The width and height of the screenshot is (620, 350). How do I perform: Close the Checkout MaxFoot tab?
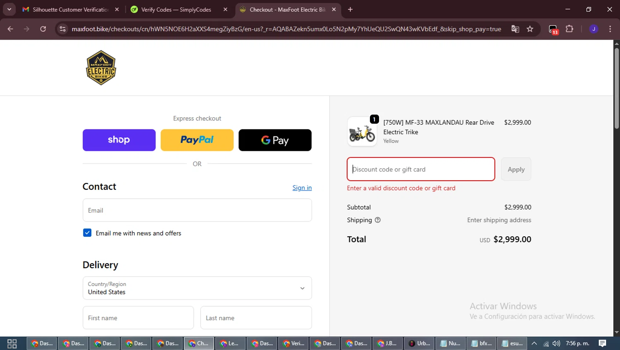(x=334, y=10)
